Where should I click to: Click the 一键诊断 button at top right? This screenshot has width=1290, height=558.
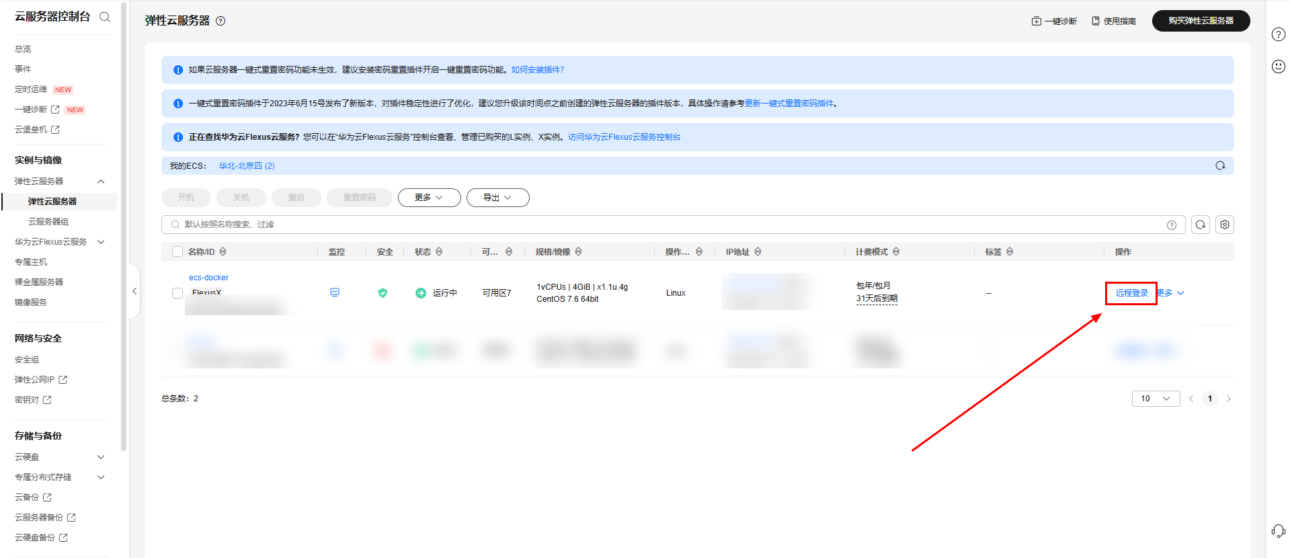tap(1054, 21)
